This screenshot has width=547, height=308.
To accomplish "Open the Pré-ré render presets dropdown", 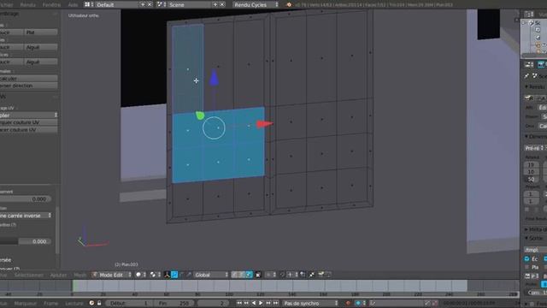I will 535,148.
